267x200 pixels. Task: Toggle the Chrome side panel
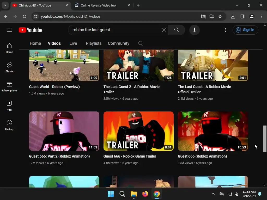click(x=242, y=16)
